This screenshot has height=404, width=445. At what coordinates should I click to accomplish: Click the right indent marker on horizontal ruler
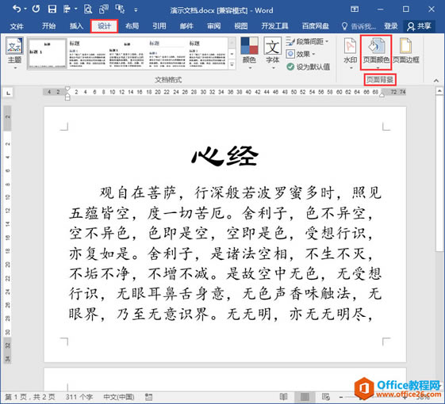point(382,95)
